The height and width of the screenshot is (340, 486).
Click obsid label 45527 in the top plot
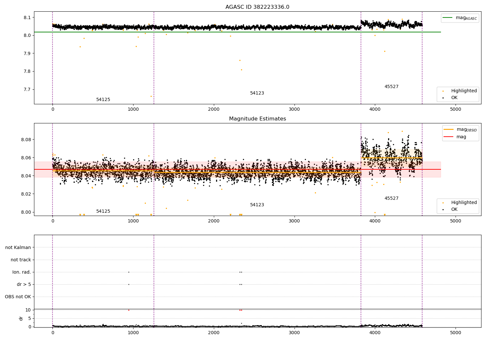(391, 87)
